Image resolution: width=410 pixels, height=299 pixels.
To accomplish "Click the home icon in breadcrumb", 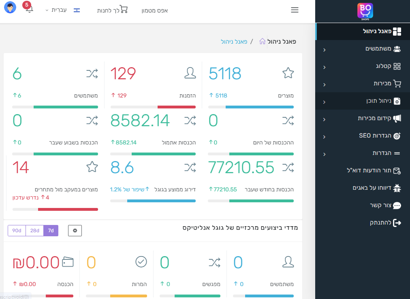I will pyautogui.click(x=262, y=41).
